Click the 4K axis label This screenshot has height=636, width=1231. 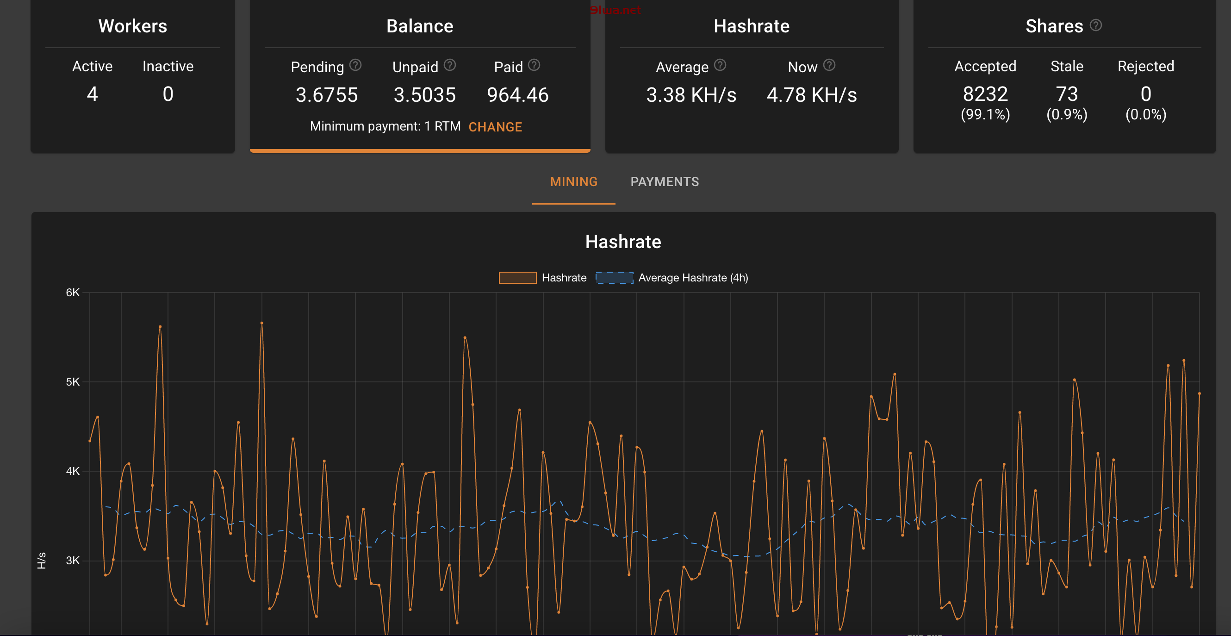click(73, 471)
